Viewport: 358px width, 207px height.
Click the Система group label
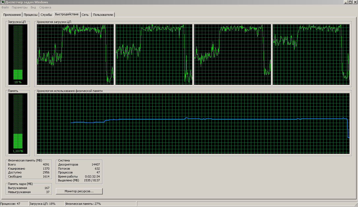pos(64,161)
